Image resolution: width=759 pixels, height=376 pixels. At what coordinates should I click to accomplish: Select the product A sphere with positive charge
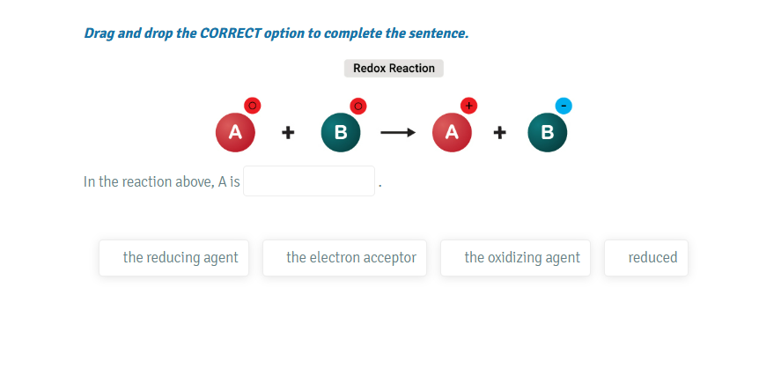coord(452,133)
